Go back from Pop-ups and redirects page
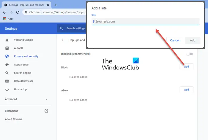The image size is (208, 140). 63,40
